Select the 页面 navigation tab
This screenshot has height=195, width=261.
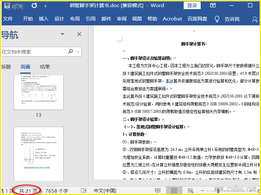point(25,67)
